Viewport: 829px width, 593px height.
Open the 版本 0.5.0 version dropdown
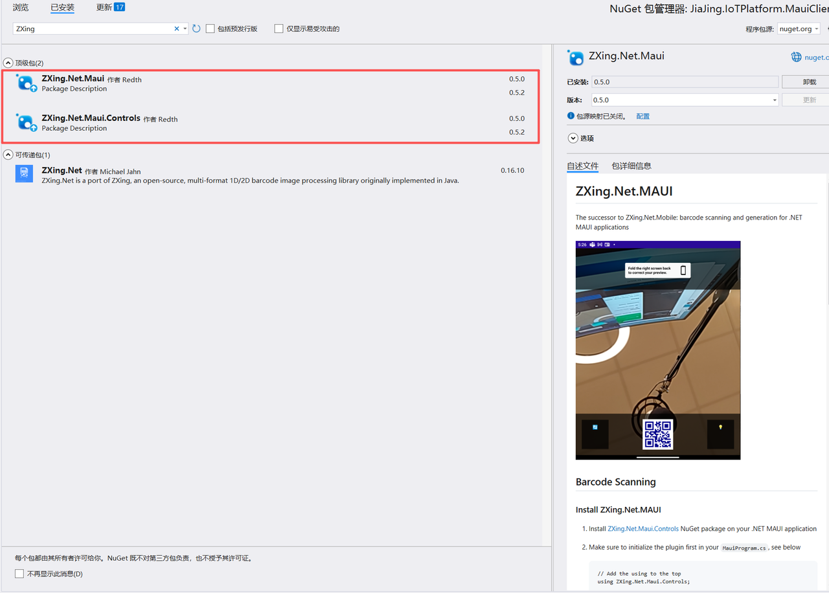coord(685,100)
